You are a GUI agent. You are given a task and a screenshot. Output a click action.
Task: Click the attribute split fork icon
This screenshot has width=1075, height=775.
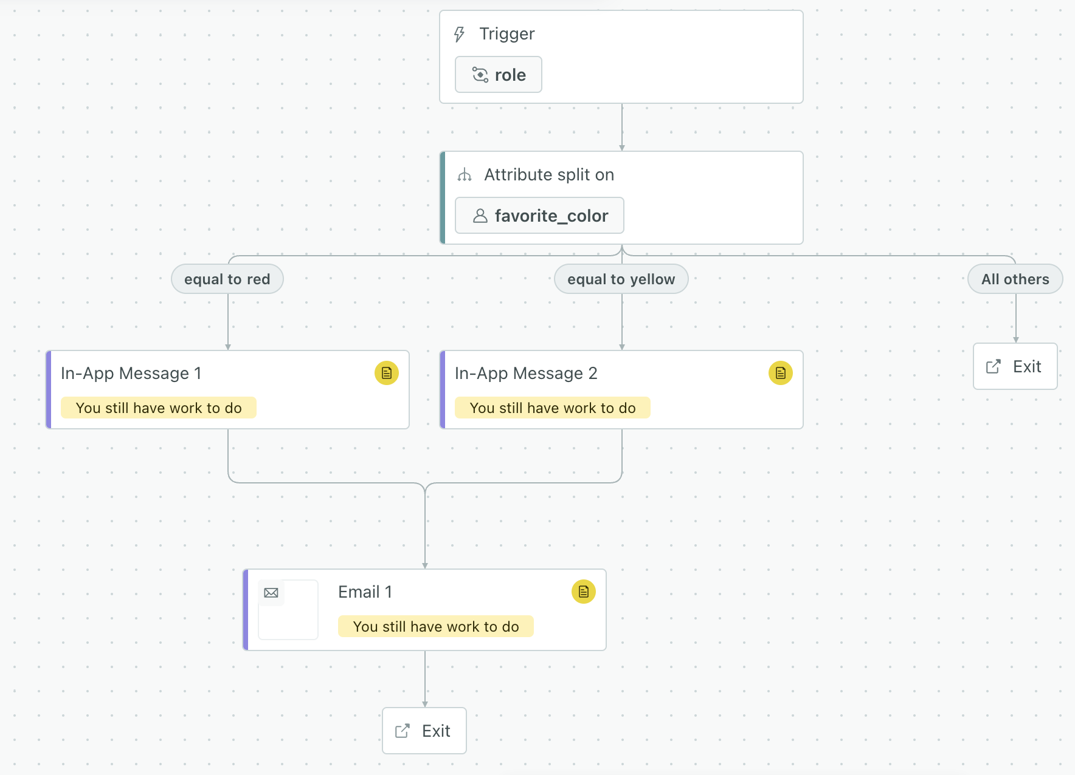pos(465,175)
